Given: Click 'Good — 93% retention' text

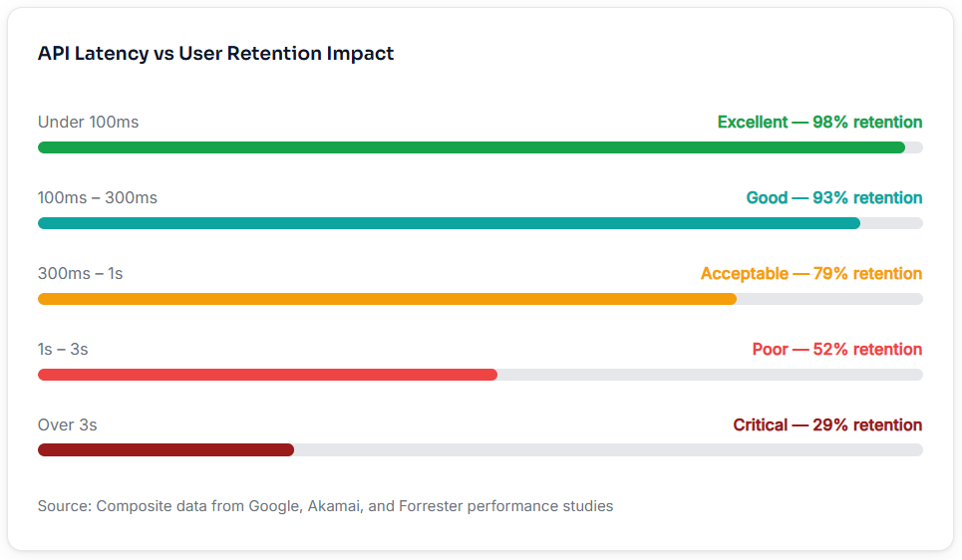Looking at the screenshot, I should (834, 197).
